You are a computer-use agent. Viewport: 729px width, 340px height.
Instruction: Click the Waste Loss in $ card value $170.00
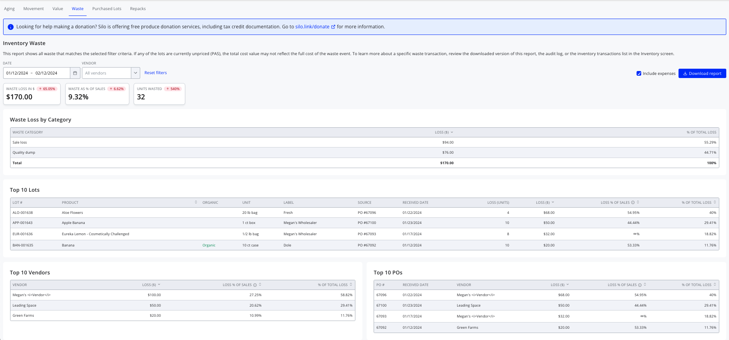pos(19,97)
